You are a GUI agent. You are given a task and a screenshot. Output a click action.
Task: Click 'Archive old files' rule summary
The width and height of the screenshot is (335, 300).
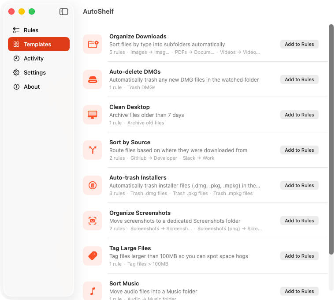[x=146, y=123]
